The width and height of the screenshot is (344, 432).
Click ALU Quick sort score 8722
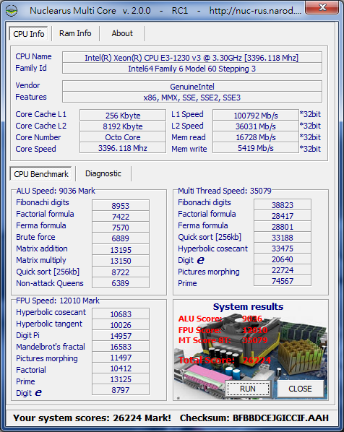[x=121, y=272]
